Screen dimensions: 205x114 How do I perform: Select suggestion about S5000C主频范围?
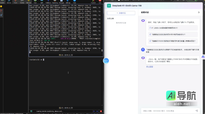coord(173,34)
